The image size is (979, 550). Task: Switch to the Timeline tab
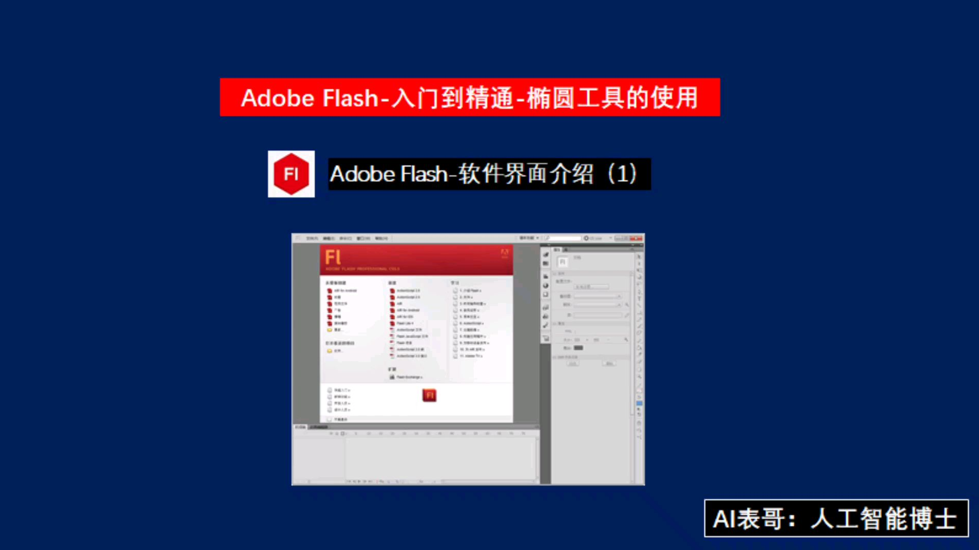[x=300, y=427]
